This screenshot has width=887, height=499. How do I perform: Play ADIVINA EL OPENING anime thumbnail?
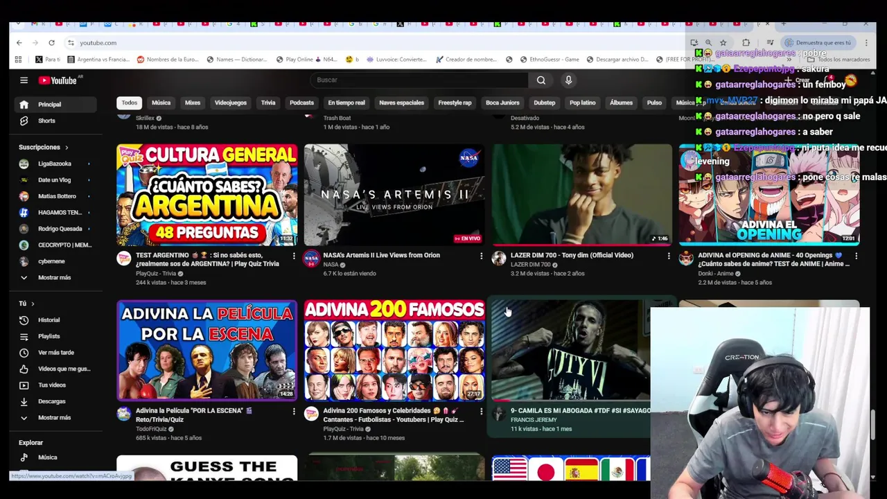tap(769, 195)
